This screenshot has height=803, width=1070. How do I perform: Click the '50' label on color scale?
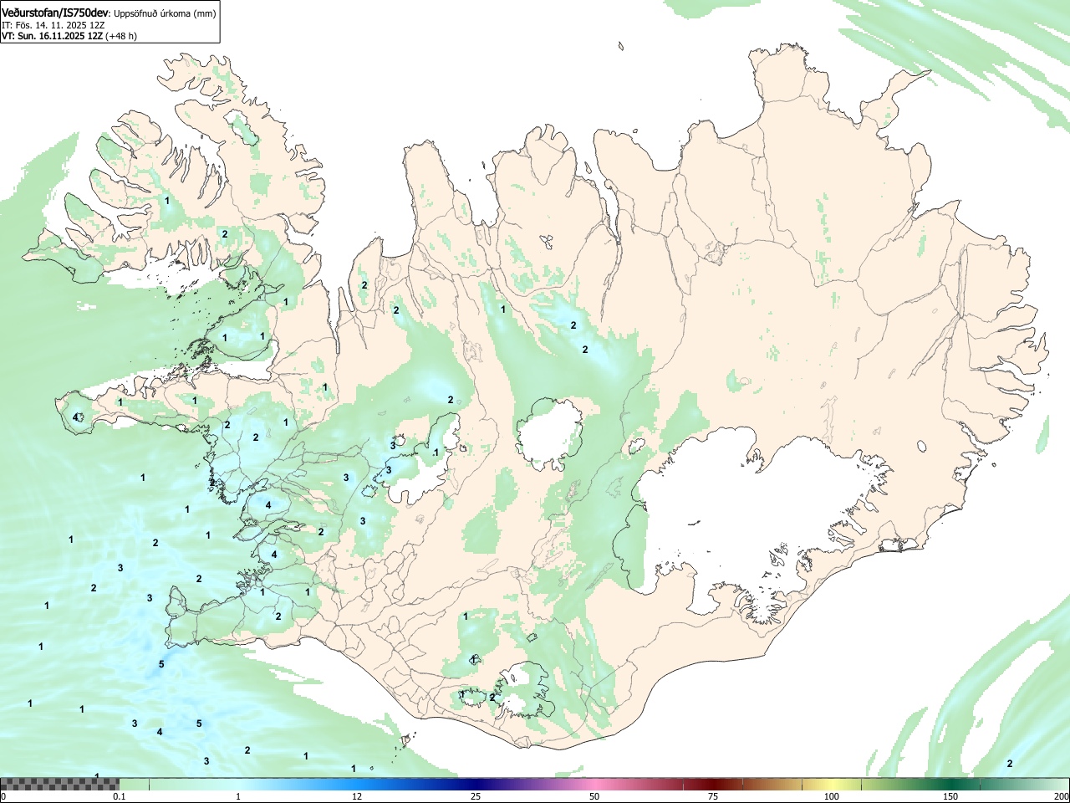click(594, 796)
